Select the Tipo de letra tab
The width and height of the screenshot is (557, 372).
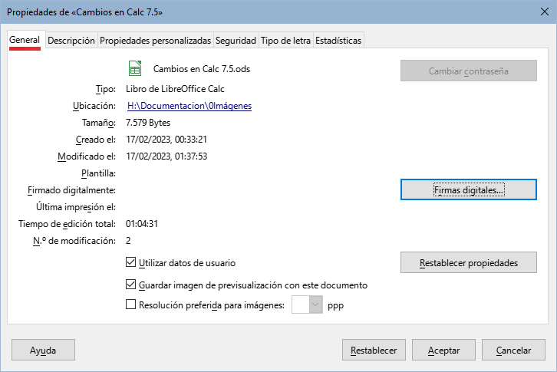pyautogui.click(x=285, y=41)
